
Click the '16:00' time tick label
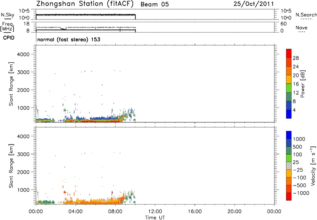[195, 212]
